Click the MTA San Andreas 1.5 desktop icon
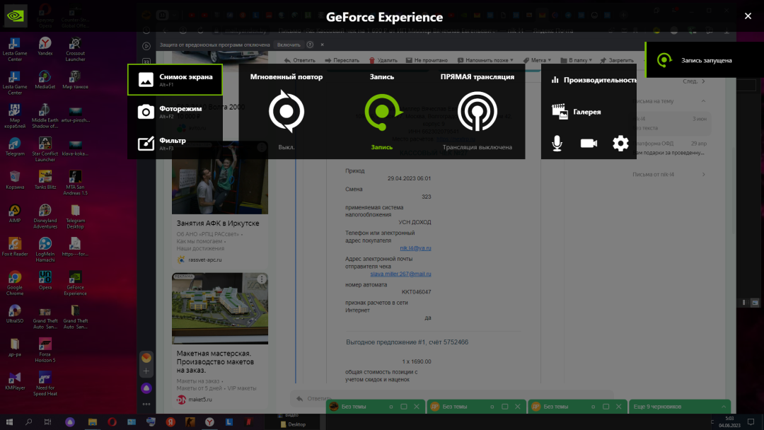This screenshot has width=764, height=430. point(75,183)
